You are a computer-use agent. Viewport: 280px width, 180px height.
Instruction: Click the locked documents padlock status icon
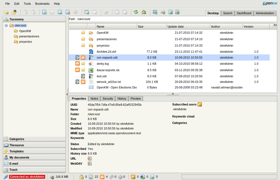(81, 177)
